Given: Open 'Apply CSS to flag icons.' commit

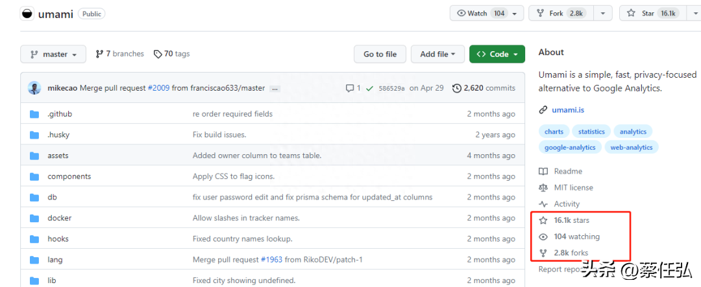Looking at the screenshot, I should coord(234,176).
